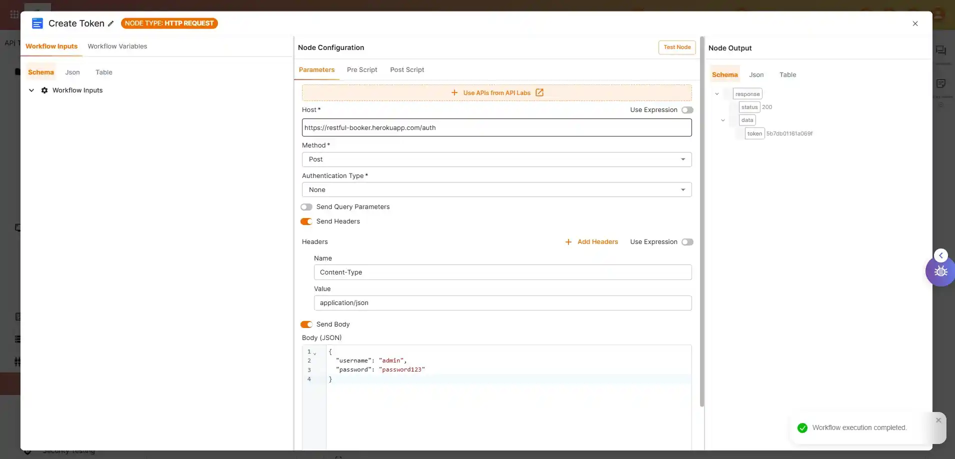This screenshot has width=955, height=459.
Task: Switch to the Workflow Variables tab
Action: (x=117, y=46)
